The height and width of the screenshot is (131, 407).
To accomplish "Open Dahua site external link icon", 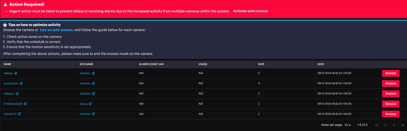I will tap(90, 104).
